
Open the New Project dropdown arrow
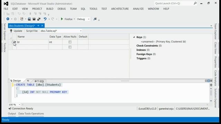[x=26, y=19]
